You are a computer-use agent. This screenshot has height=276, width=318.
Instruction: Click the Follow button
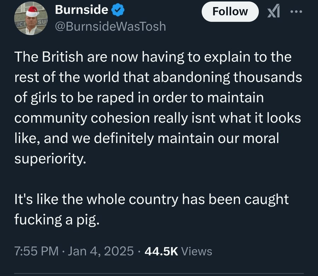tap(230, 12)
